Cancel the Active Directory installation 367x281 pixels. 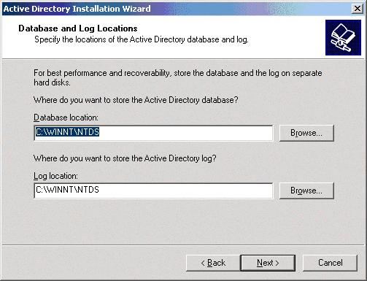tap(331, 263)
